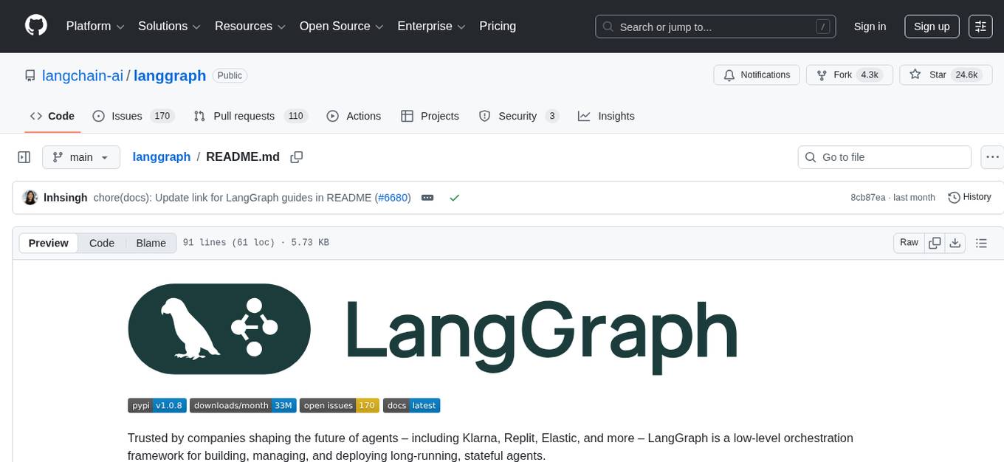
Task: Switch to the Blame tab
Action: [151, 243]
